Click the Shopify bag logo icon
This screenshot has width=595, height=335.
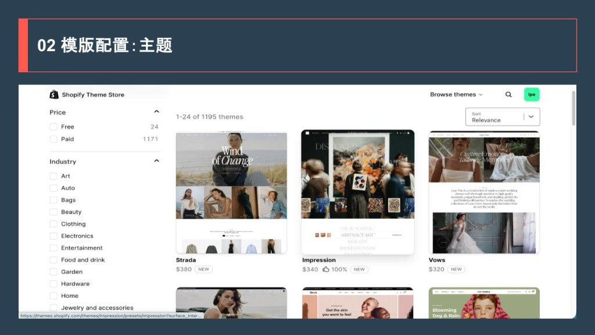(54, 95)
